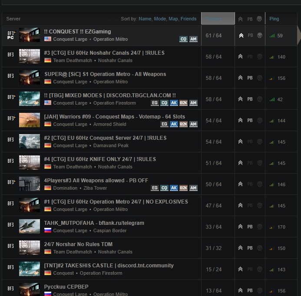
Task: Click German flag on SUPER@ [SiC] server
Action: [x=48, y=82]
